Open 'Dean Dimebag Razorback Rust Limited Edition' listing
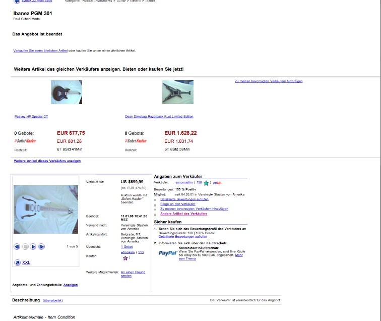Image resolution: width=381 pixels, height=321 pixels. [159, 116]
